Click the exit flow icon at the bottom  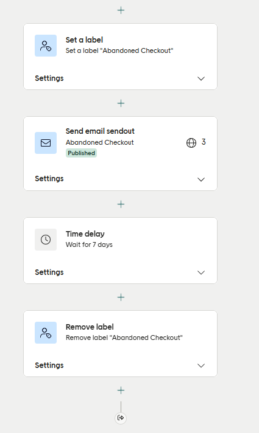tap(121, 418)
